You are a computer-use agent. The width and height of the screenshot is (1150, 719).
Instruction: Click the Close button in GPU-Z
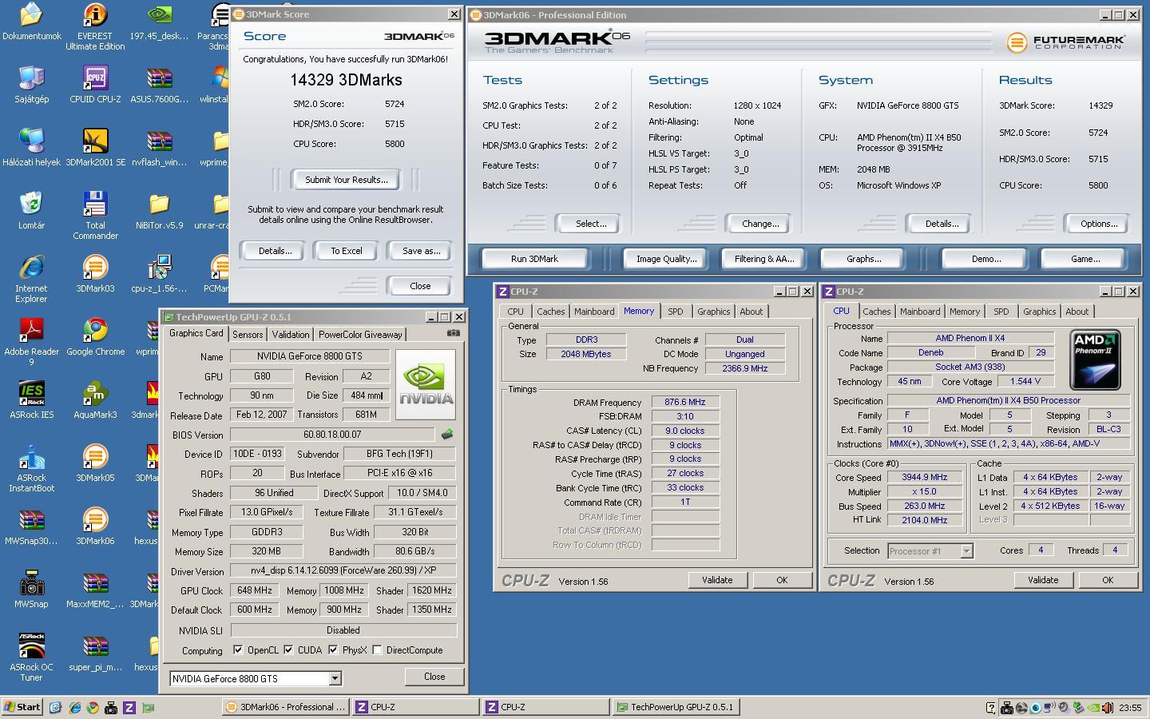click(434, 677)
